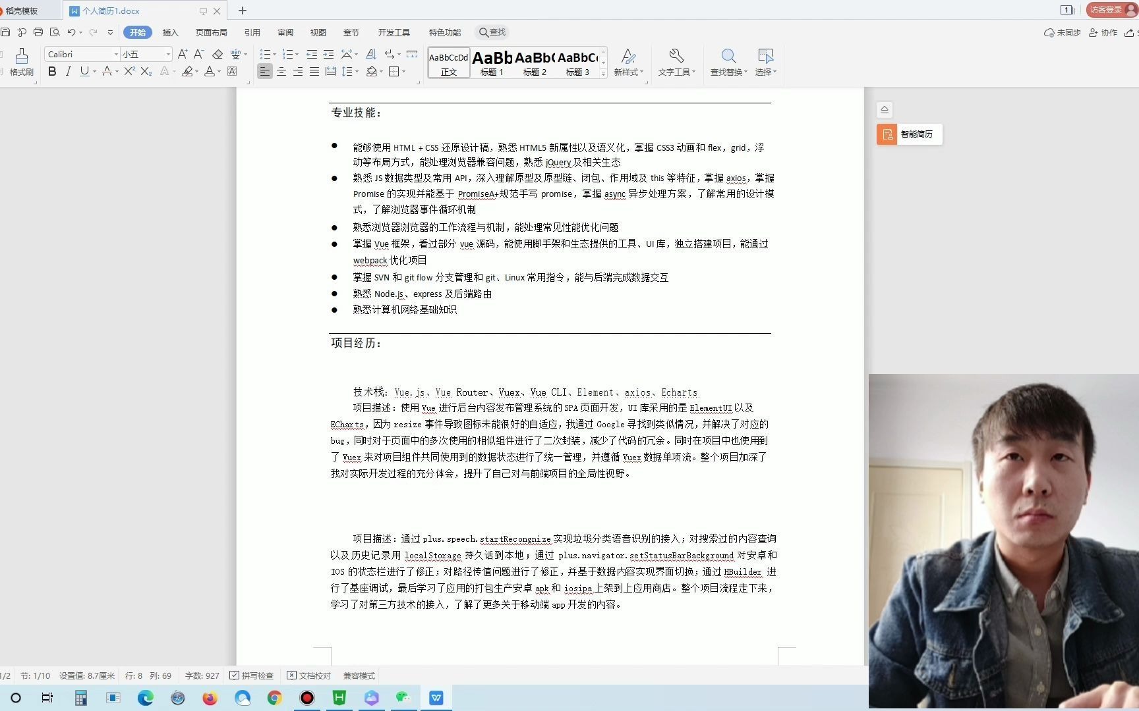The height and width of the screenshot is (711, 1139).
Task: Apply subscript formatting
Action: (x=146, y=71)
